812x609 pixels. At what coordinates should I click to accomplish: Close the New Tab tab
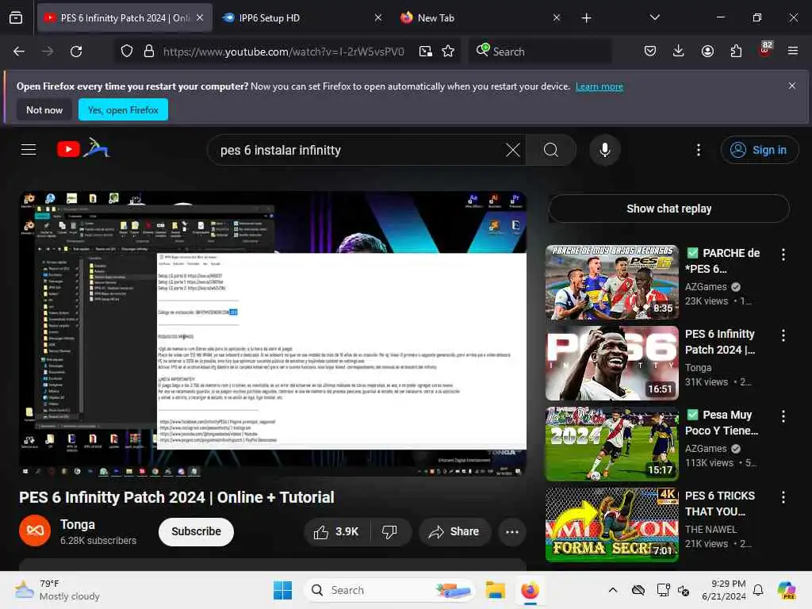click(557, 17)
